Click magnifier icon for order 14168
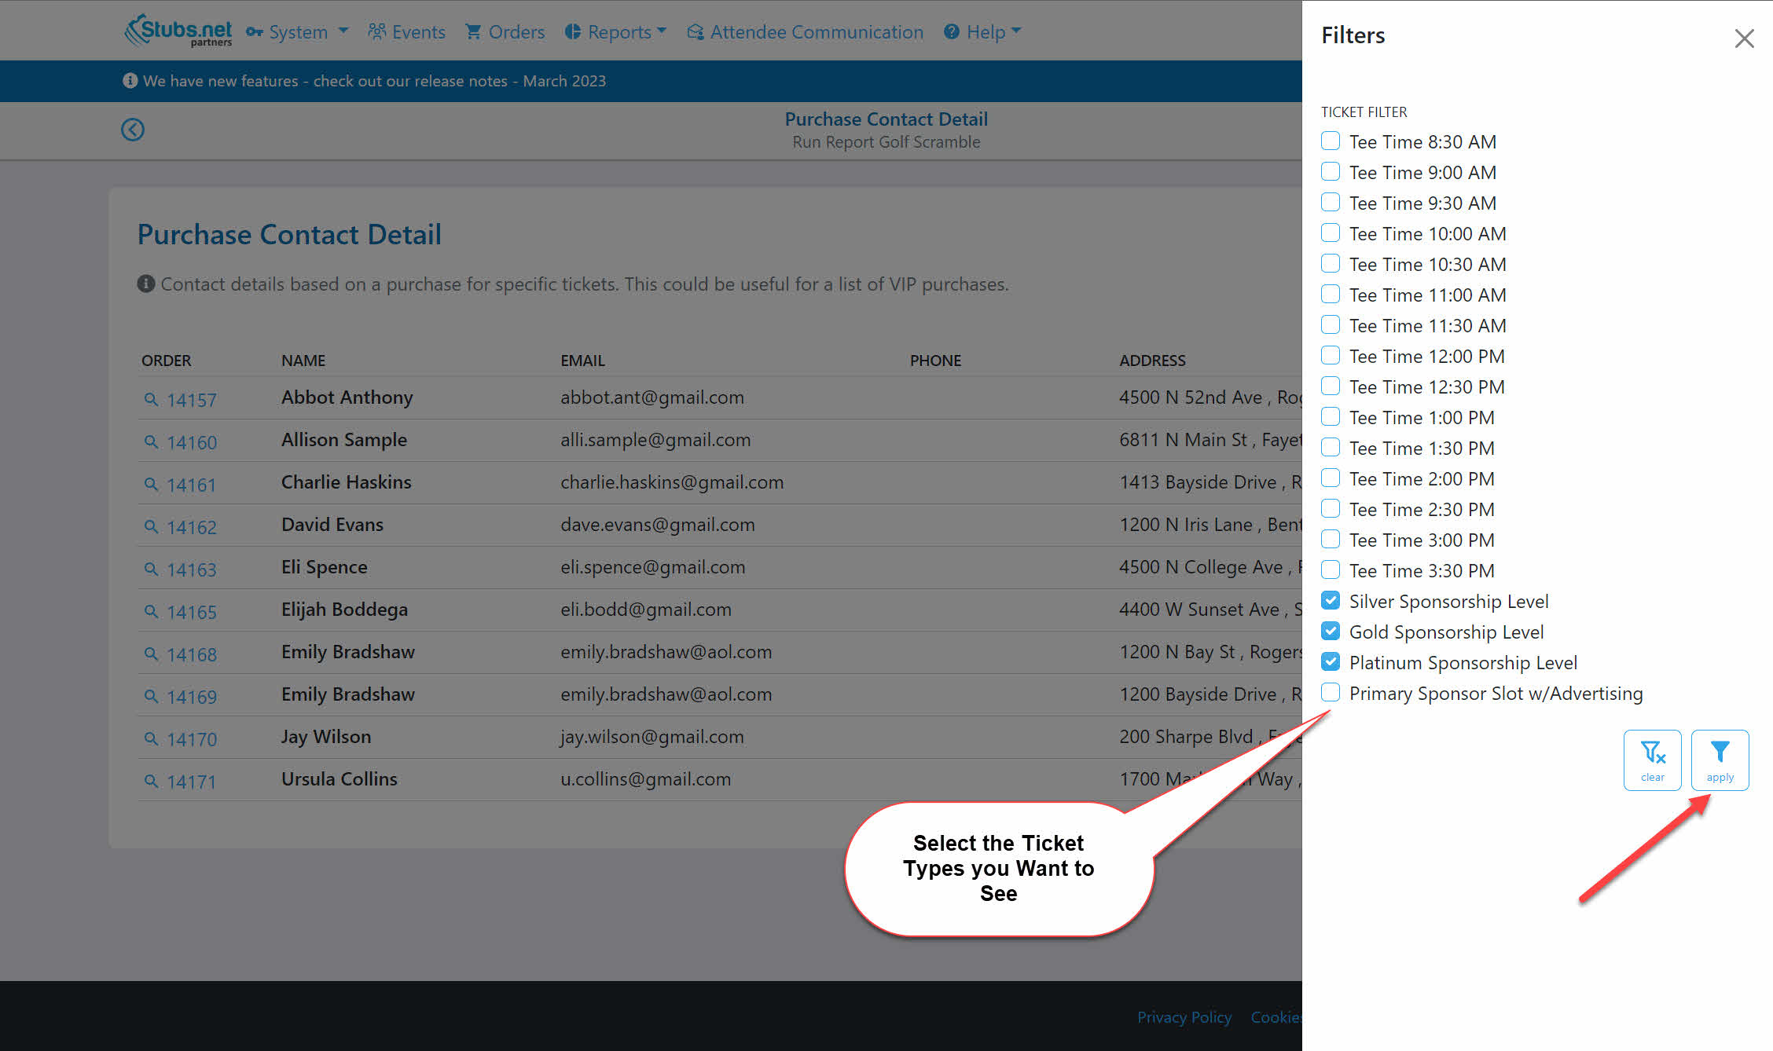The width and height of the screenshot is (1773, 1051). [151, 654]
